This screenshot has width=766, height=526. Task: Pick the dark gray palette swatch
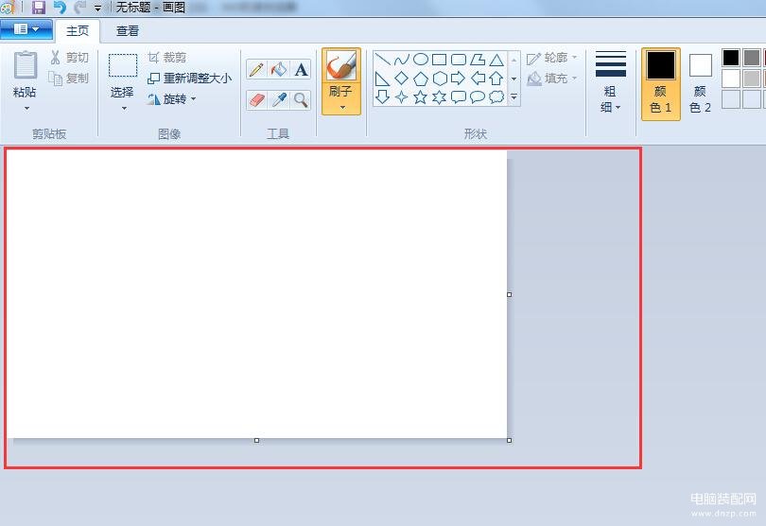coord(752,58)
